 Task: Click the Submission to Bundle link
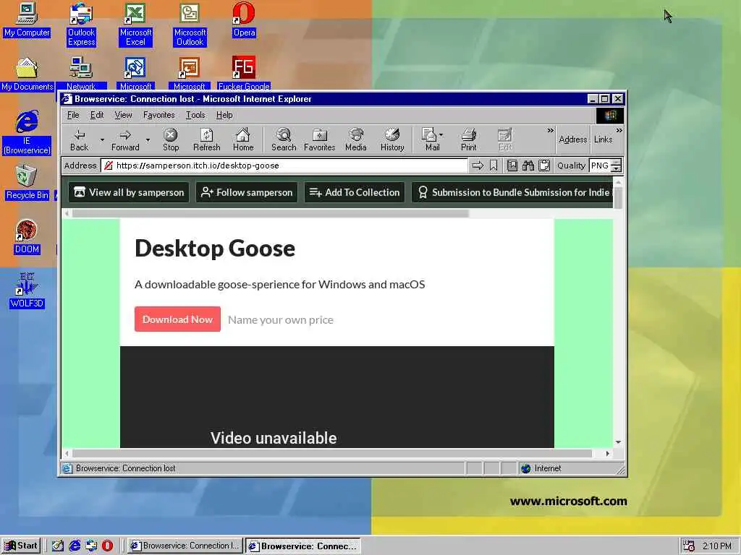point(512,192)
